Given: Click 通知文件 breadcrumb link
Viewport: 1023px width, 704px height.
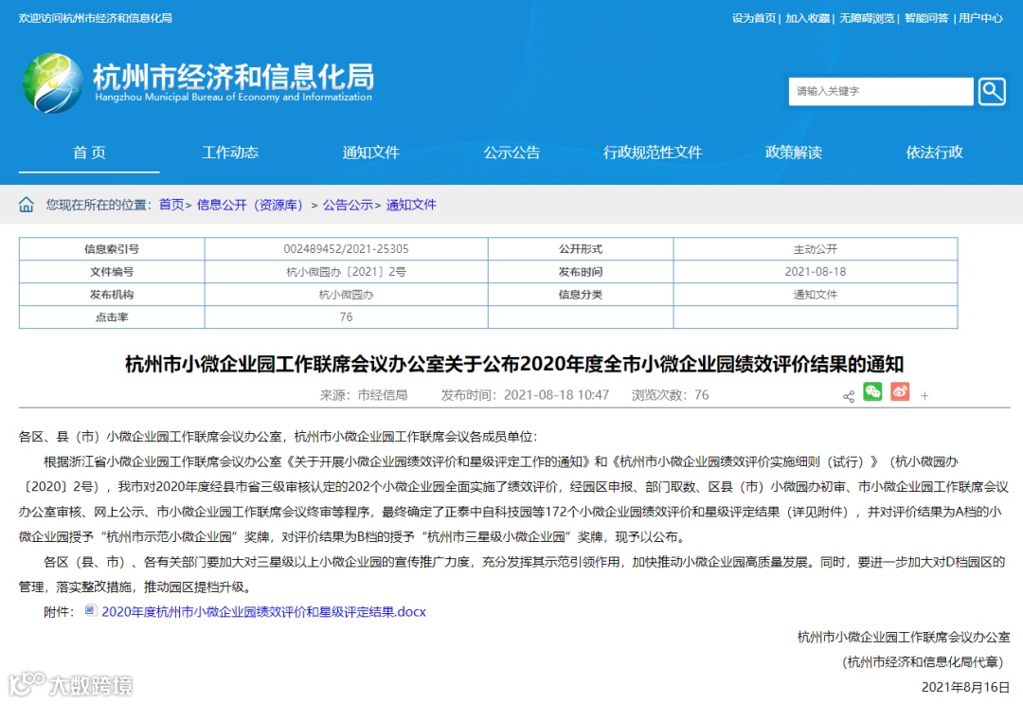Looking at the screenshot, I should pyautogui.click(x=411, y=205).
